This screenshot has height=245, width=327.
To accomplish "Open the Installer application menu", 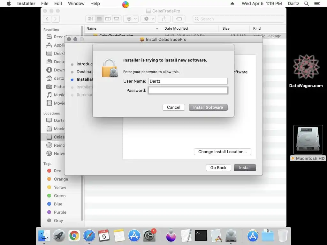I will (26, 4).
